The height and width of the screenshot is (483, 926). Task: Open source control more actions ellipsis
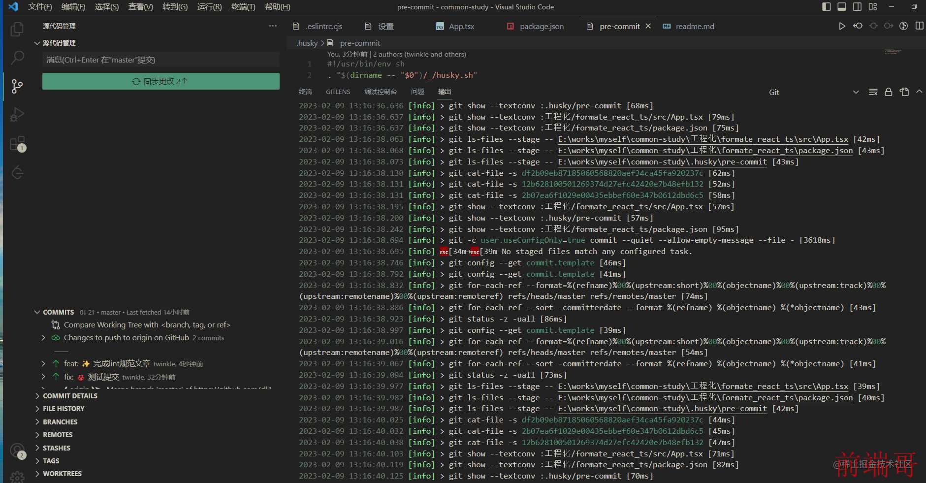(x=273, y=26)
